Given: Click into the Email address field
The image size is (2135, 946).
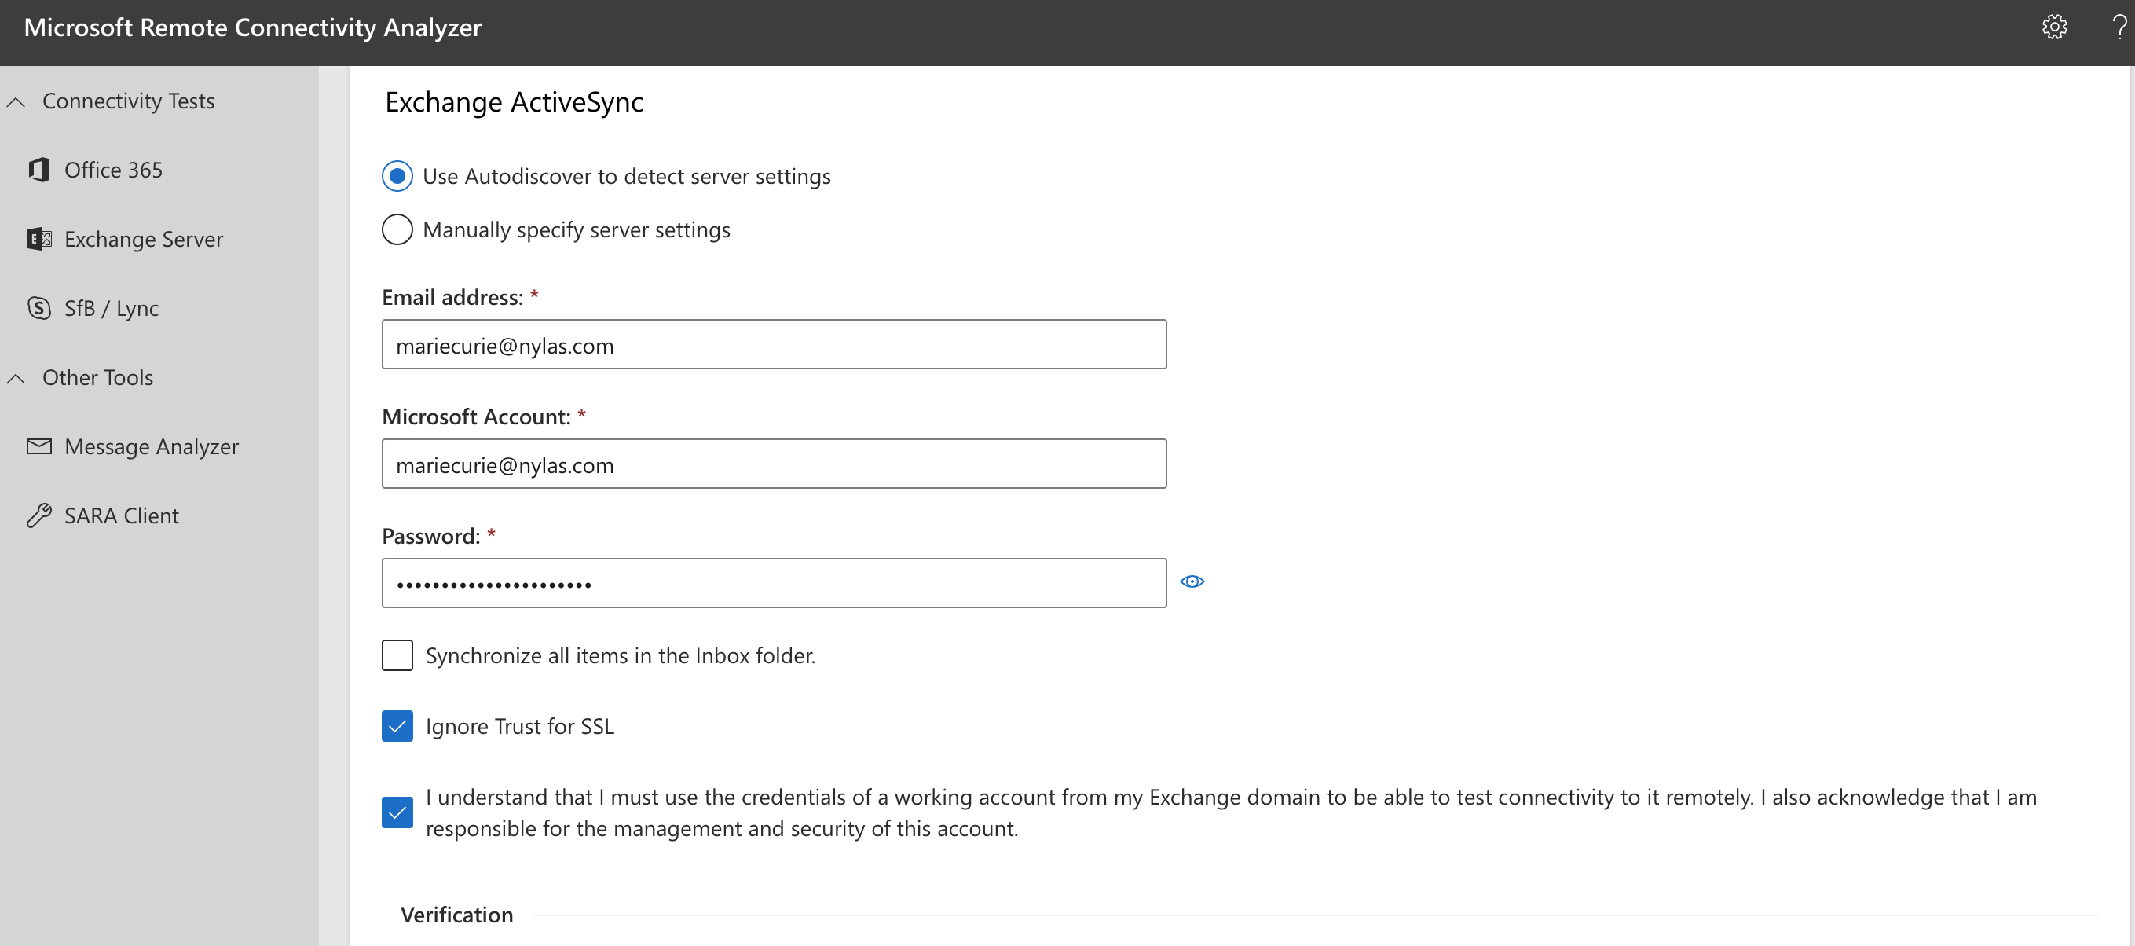Looking at the screenshot, I should coord(773,344).
